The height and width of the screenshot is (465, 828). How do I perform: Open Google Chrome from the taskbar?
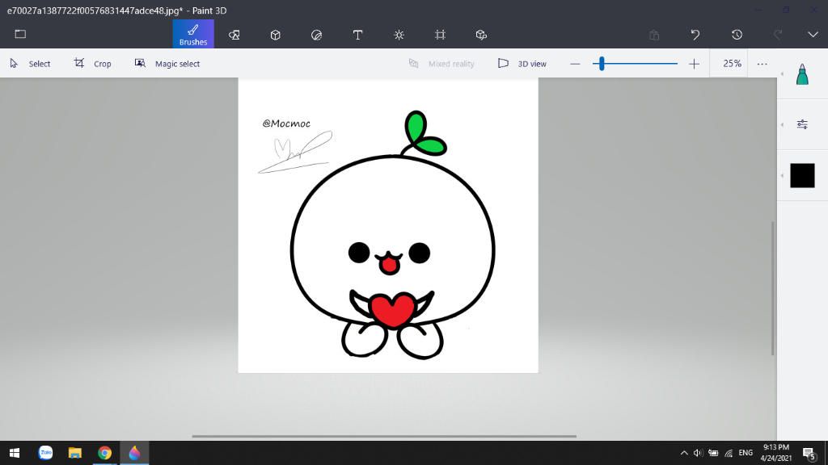coord(104,453)
